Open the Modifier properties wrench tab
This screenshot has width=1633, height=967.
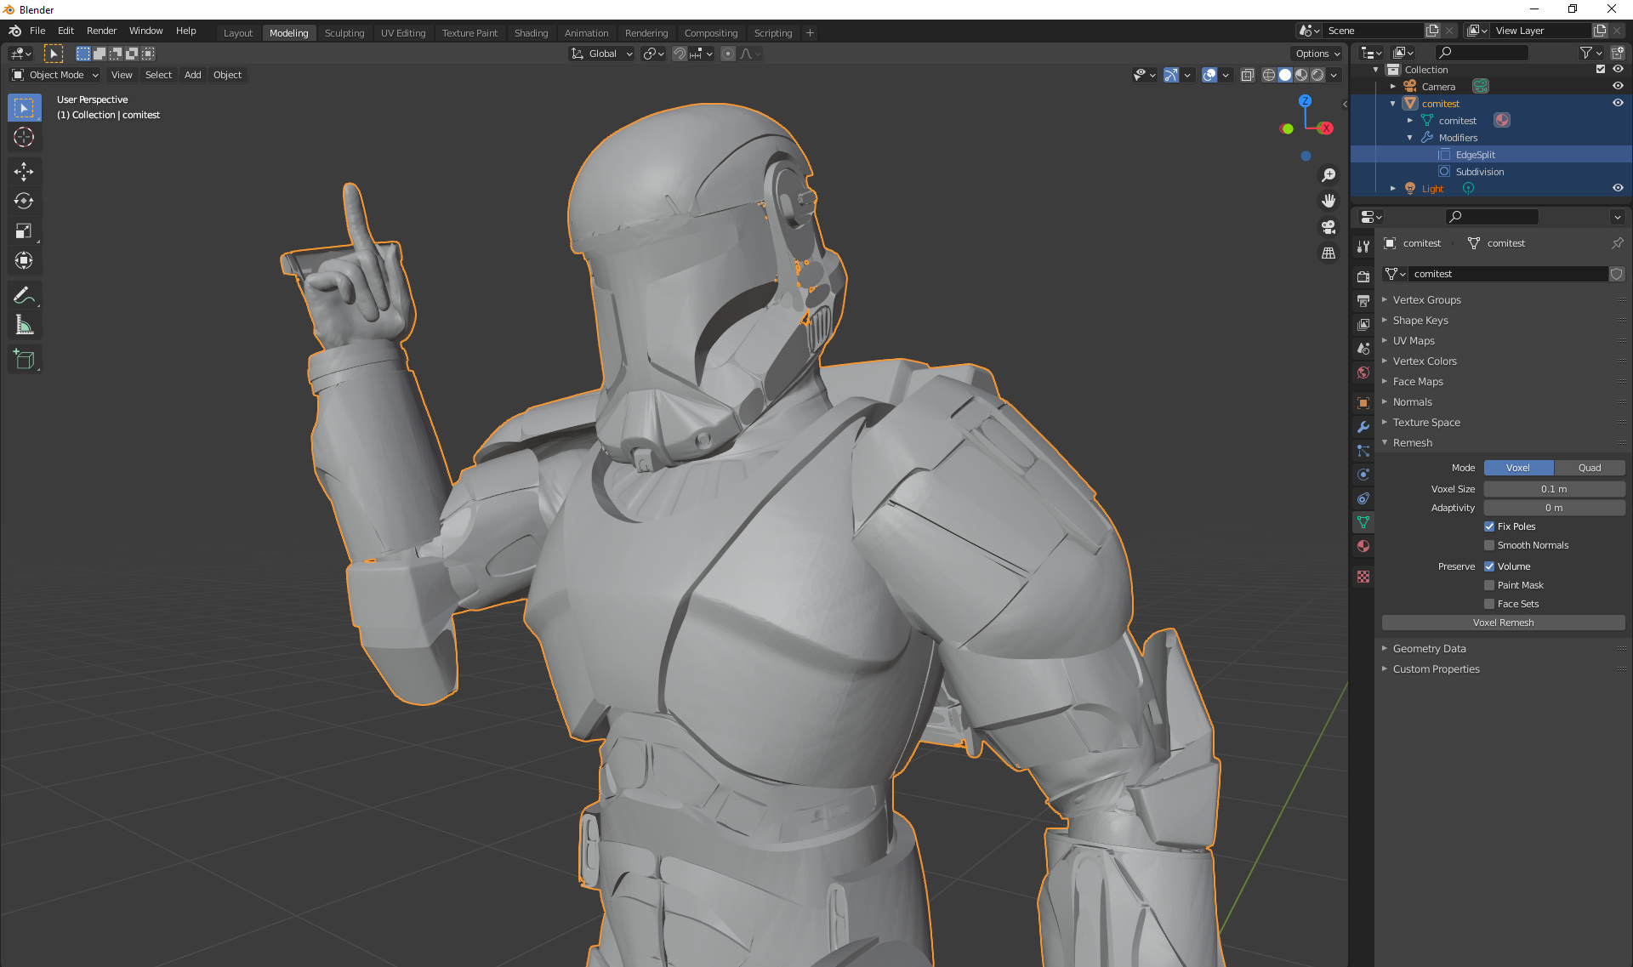pos(1363,427)
